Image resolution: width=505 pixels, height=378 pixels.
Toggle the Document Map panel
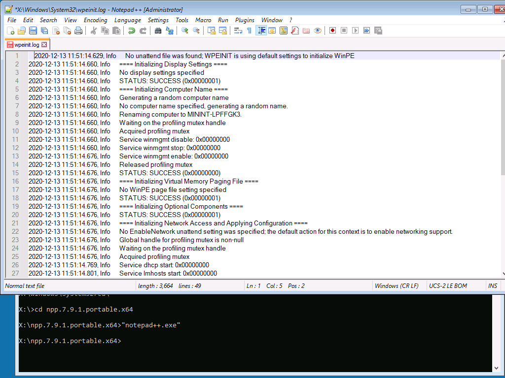pyautogui.click(x=284, y=31)
